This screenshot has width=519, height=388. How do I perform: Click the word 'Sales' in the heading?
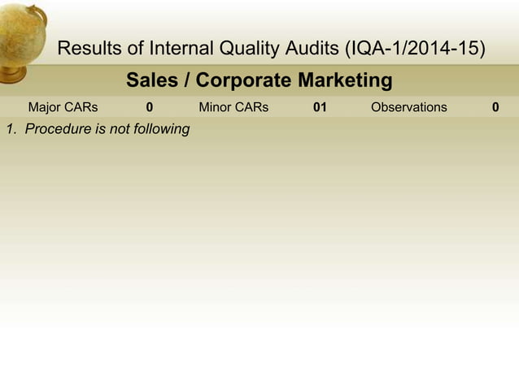tap(152, 80)
